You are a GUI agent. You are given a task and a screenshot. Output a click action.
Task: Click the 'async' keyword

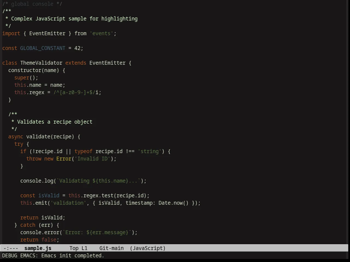pyautogui.click(x=16, y=136)
